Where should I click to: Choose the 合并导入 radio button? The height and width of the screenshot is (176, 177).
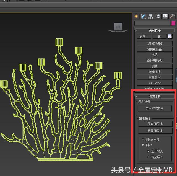tap(149, 151)
